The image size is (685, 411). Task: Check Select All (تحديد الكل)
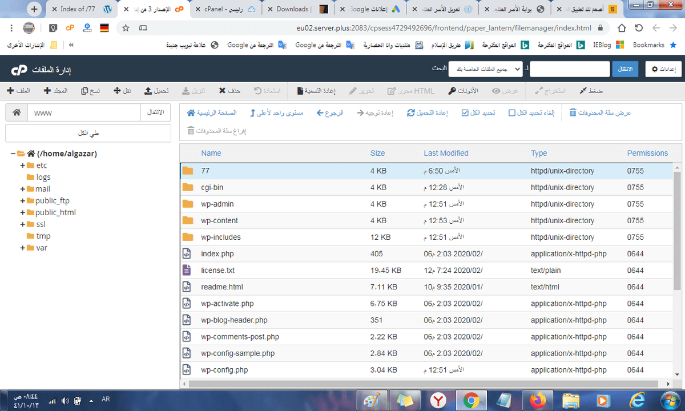(465, 113)
